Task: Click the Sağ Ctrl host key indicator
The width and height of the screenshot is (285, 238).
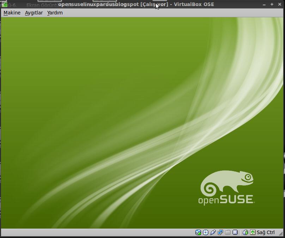Action: tap(265, 232)
